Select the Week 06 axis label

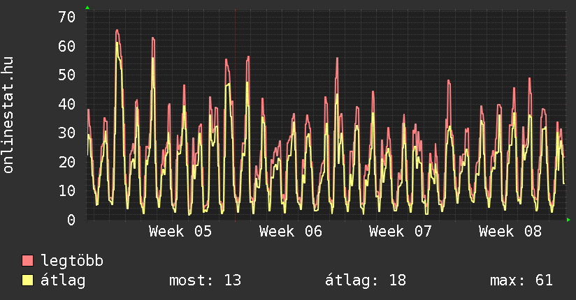point(291,232)
